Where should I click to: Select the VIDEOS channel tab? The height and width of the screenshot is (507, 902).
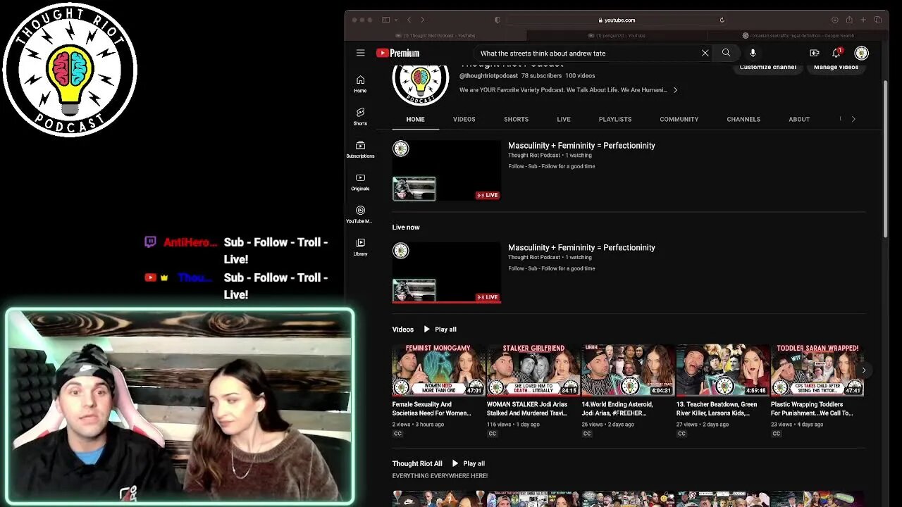[464, 119]
